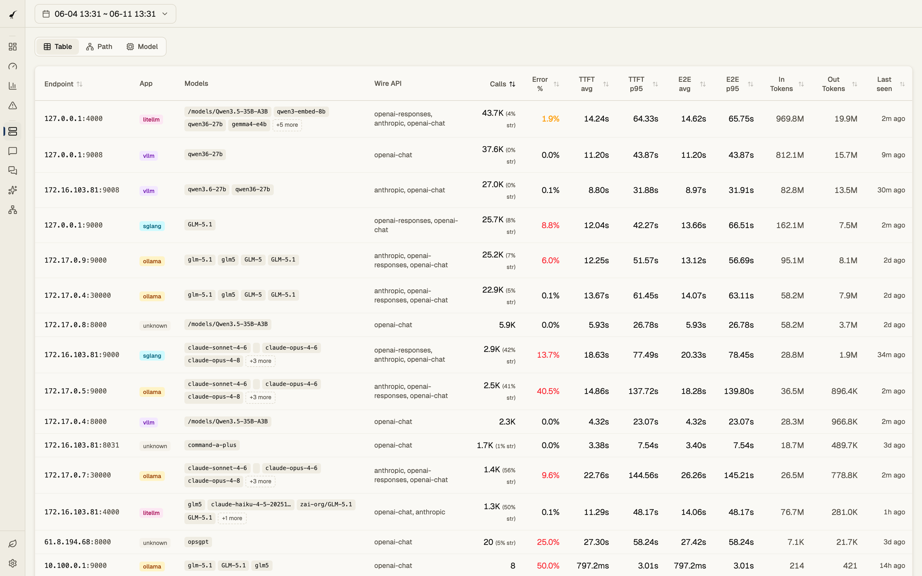922x576 pixels.
Task: Click the zai-org/GLM-5.1 model chip
Action: [x=326, y=505]
